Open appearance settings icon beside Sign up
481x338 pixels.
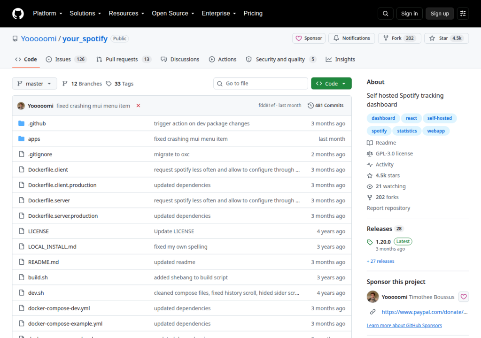pos(463,14)
